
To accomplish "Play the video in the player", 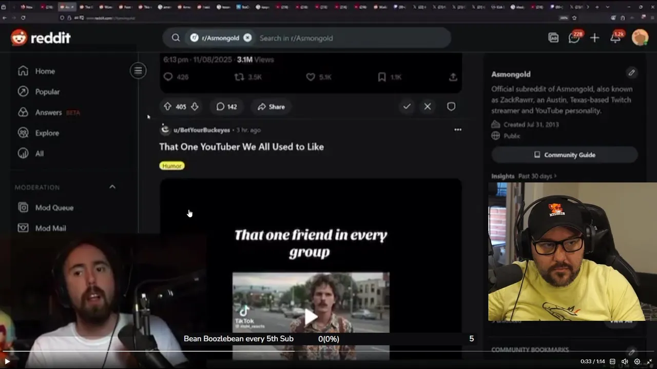I will [7, 361].
